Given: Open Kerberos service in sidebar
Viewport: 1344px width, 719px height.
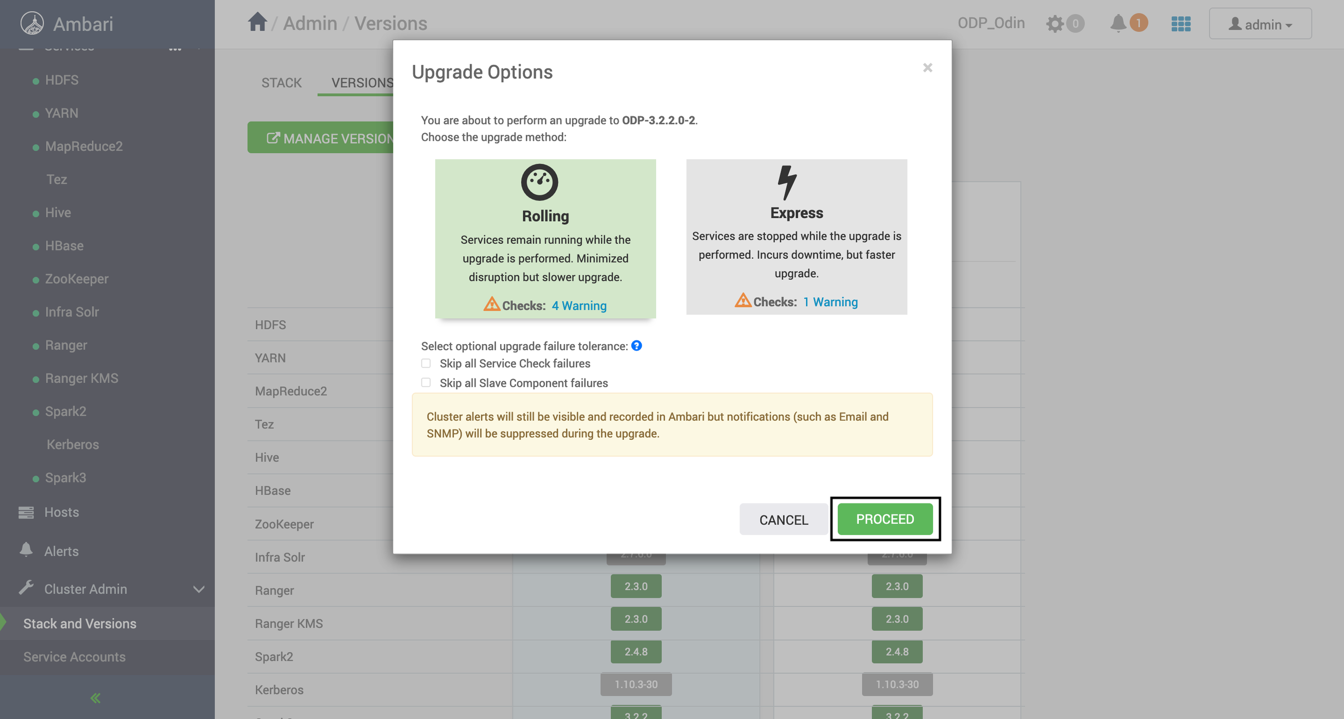Looking at the screenshot, I should (x=73, y=444).
